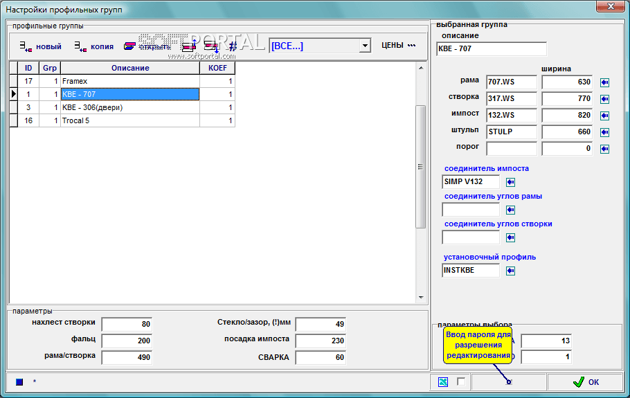
Task: Click the KOEF column header
Action: (217, 68)
